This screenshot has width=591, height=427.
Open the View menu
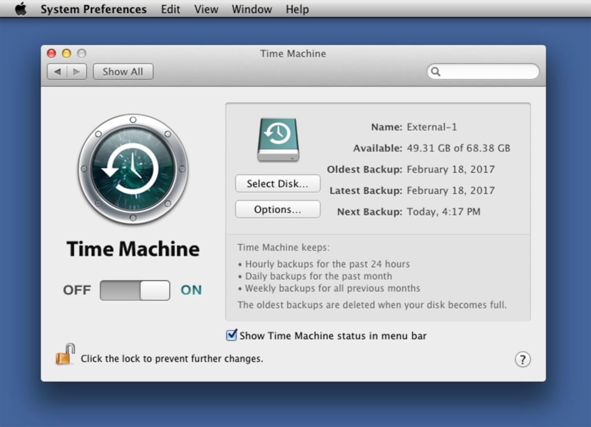pyautogui.click(x=205, y=9)
